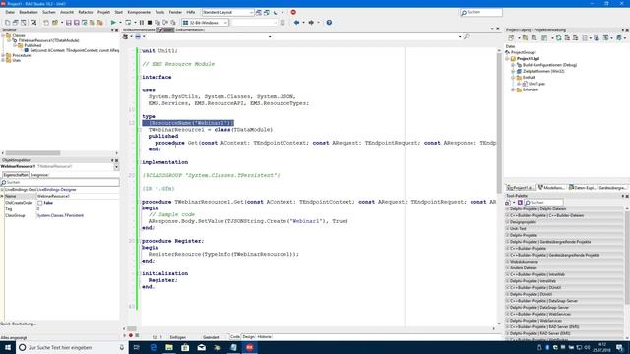630x354 pixels.
Task: Select the Published node in Struktur
Action: [32, 45]
